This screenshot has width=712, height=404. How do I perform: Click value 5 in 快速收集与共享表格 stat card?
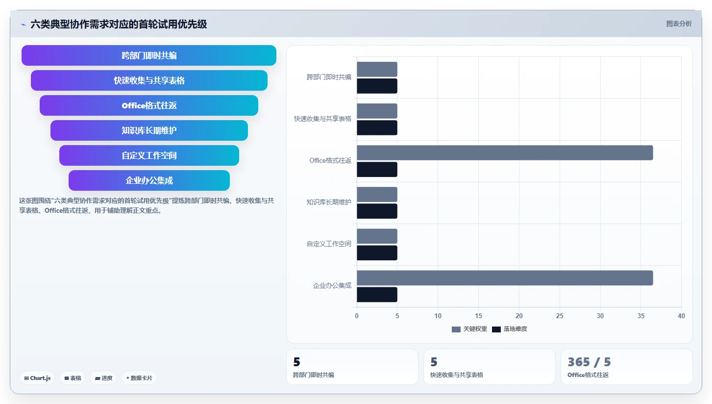(x=434, y=362)
